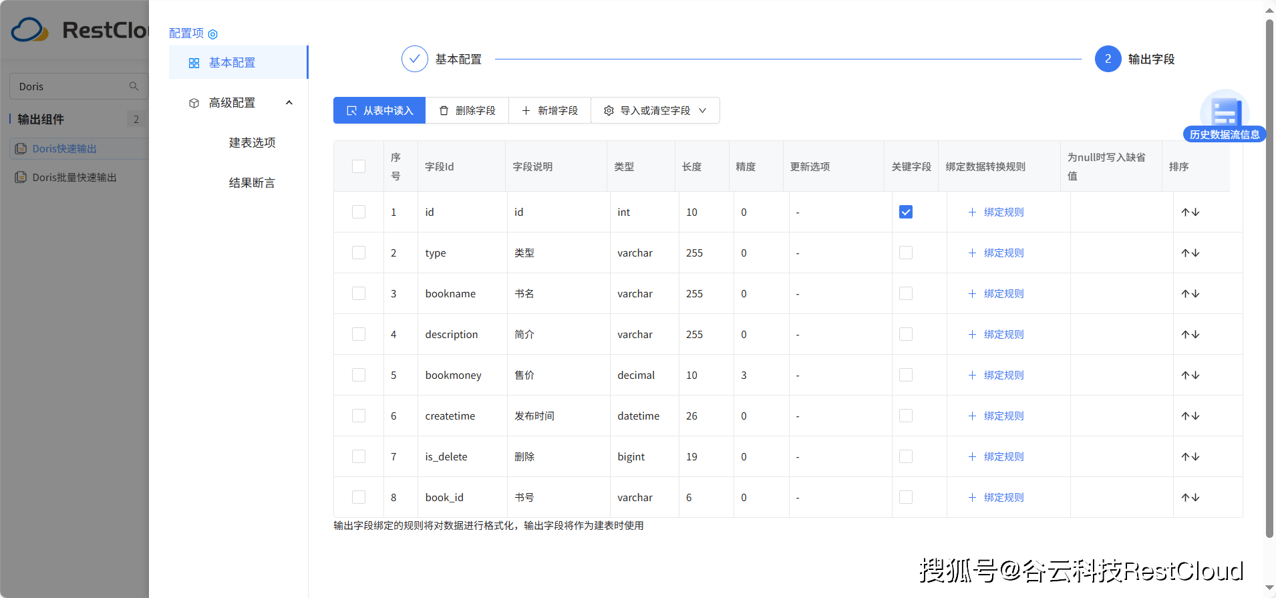Click the target icon beside 配置项

[x=213, y=34]
